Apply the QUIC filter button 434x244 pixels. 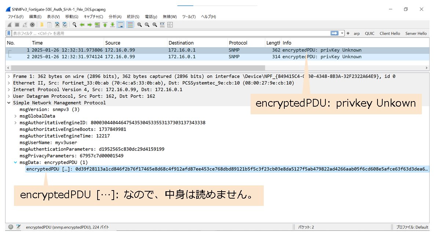point(369,33)
